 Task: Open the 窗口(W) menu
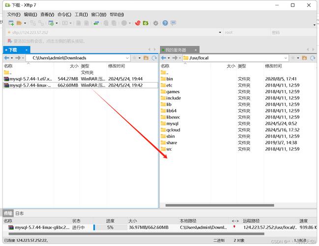pyautogui.click(x=99, y=14)
